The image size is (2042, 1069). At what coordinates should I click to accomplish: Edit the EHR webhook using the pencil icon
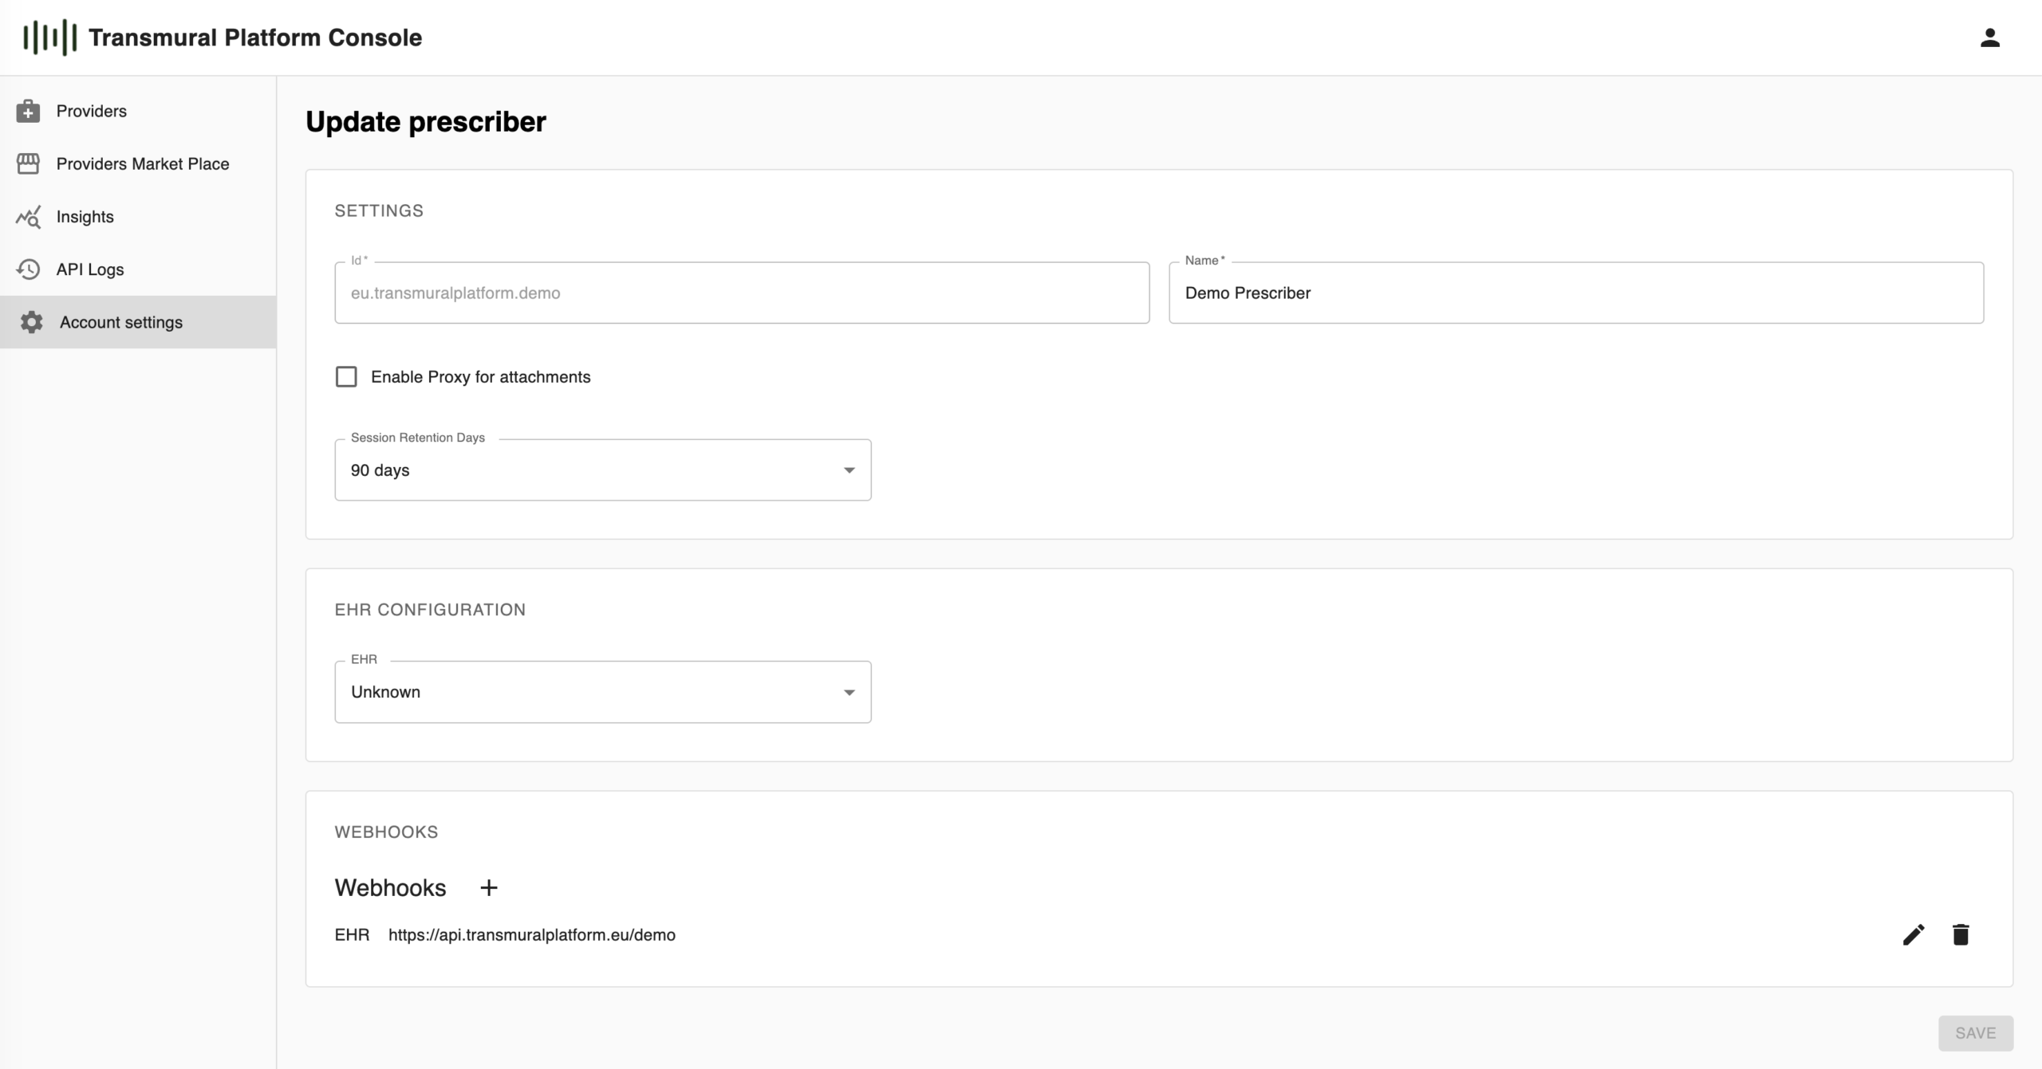pos(1912,933)
